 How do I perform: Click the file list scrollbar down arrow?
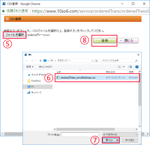pos(140,126)
